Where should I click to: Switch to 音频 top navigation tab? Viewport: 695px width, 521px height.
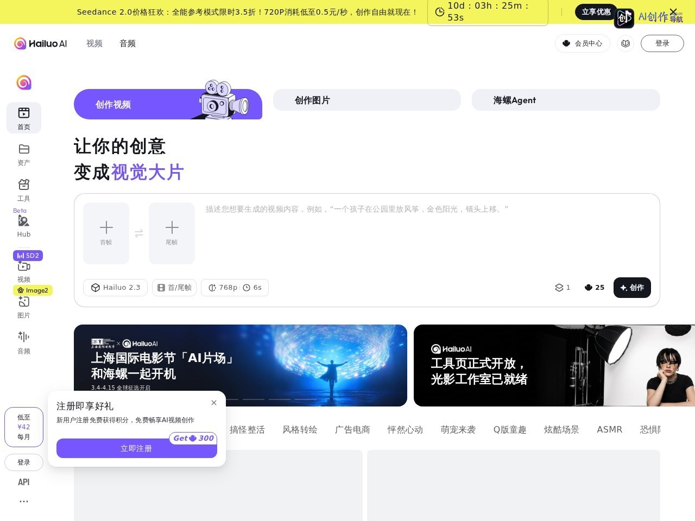(128, 43)
